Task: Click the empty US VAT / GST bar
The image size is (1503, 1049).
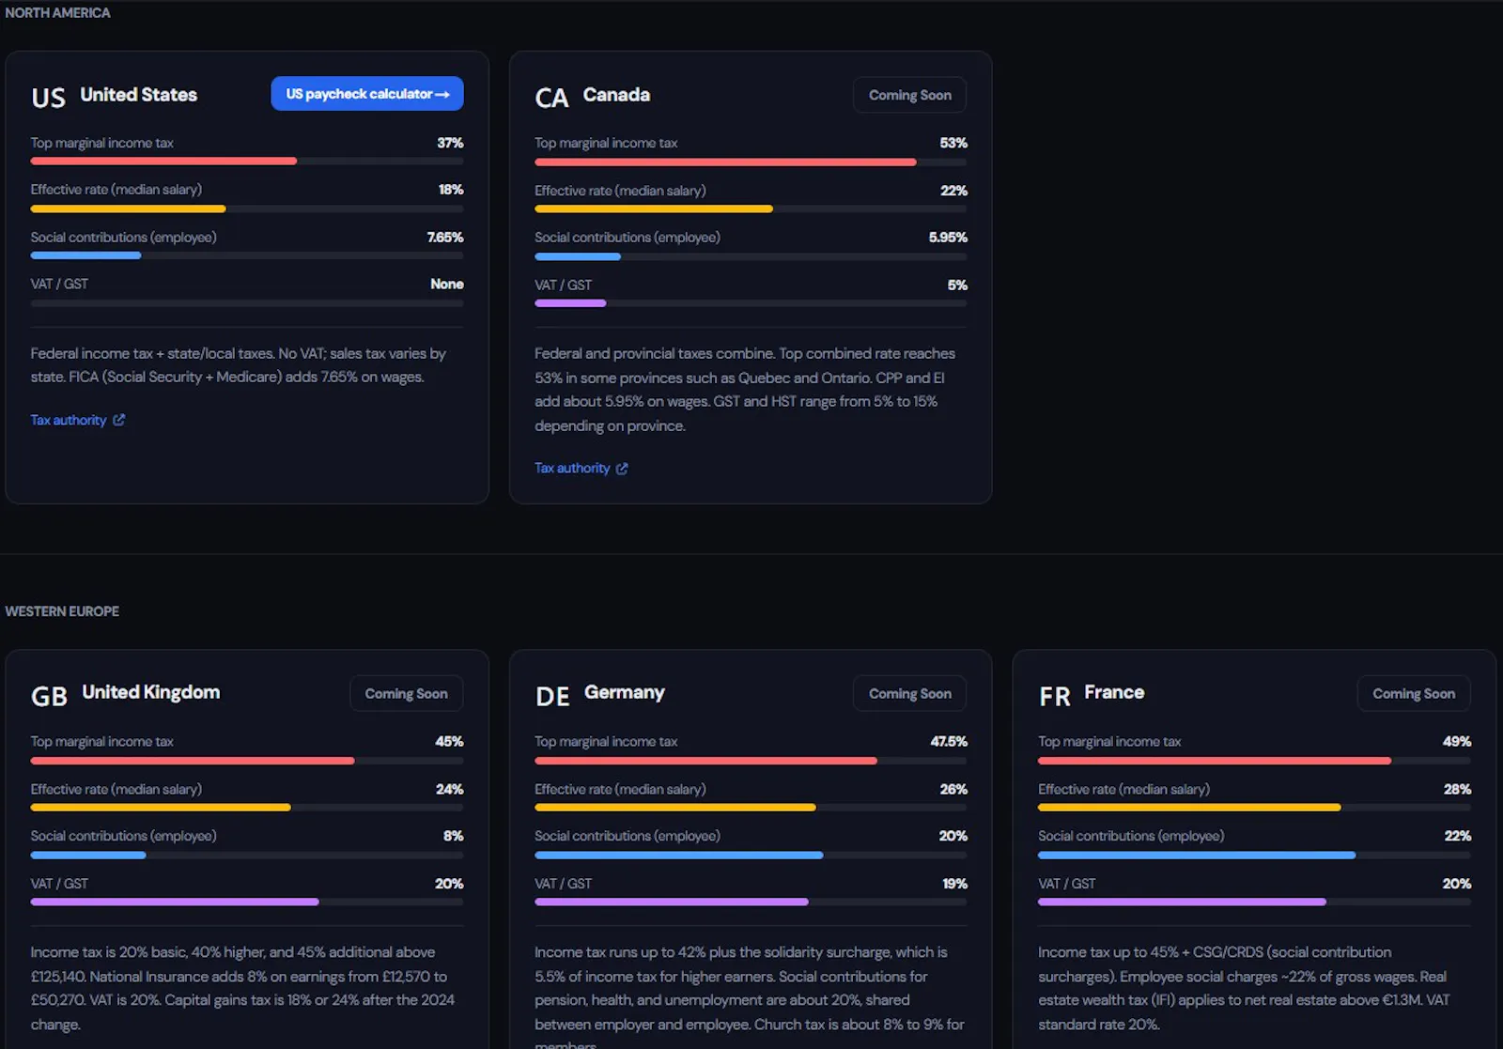Action: click(247, 303)
